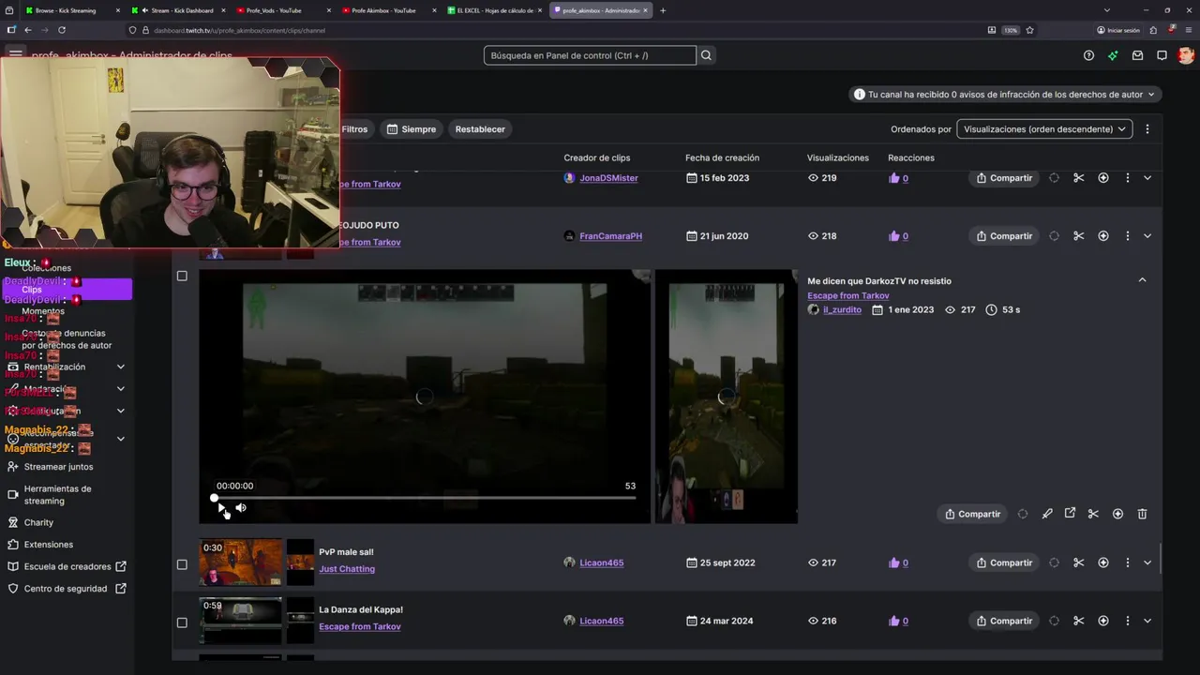Open more options for FranCamaraPH clip

coord(1127,236)
